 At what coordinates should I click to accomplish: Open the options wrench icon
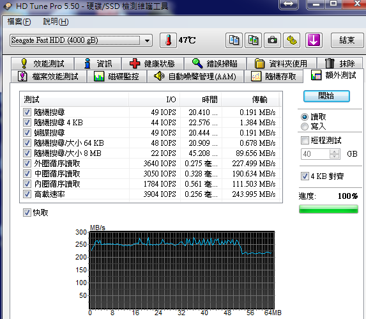pyautogui.click(x=291, y=40)
